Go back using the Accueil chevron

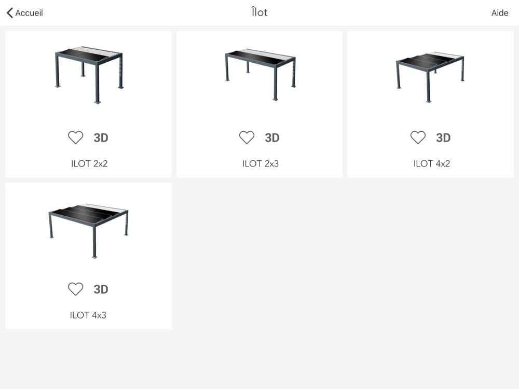pos(10,13)
